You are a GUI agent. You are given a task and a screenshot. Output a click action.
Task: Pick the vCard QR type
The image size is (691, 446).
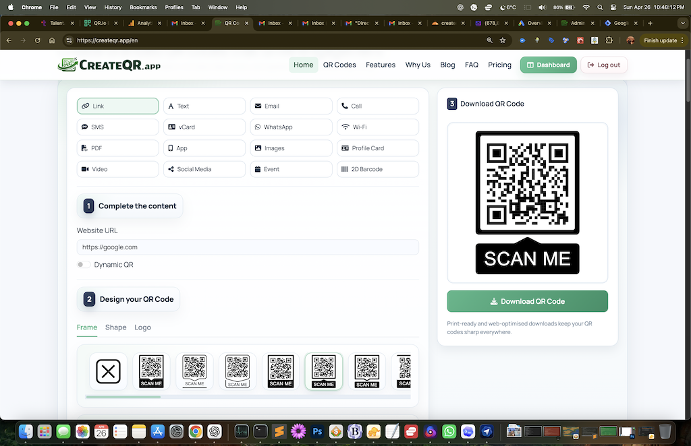pos(204,127)
